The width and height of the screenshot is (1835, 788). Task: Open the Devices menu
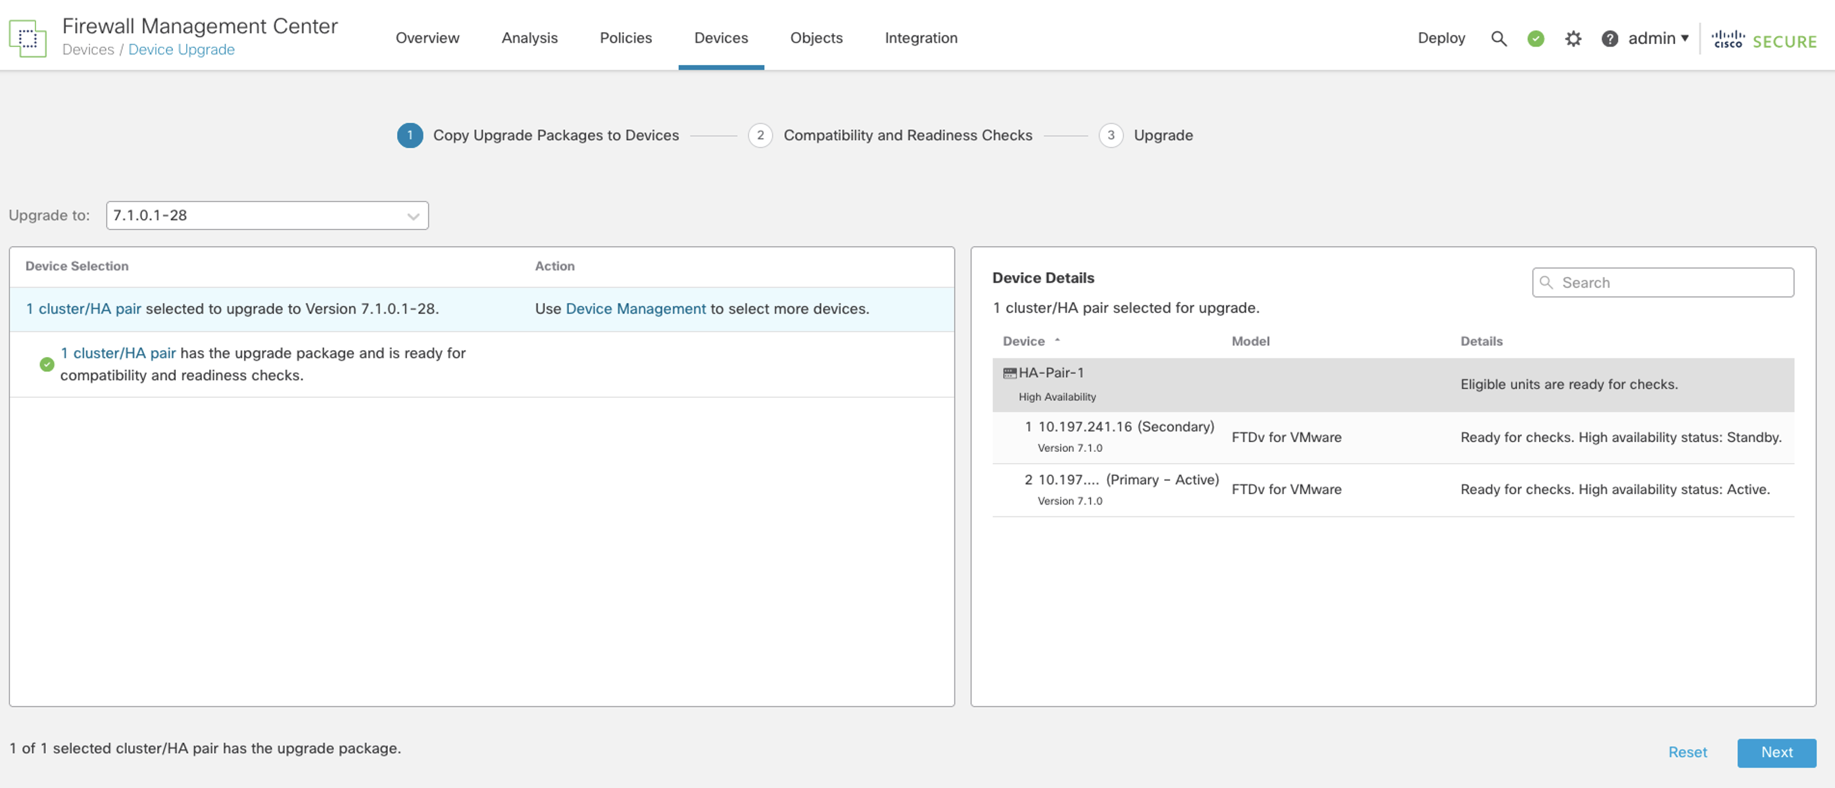pos(721,37)
